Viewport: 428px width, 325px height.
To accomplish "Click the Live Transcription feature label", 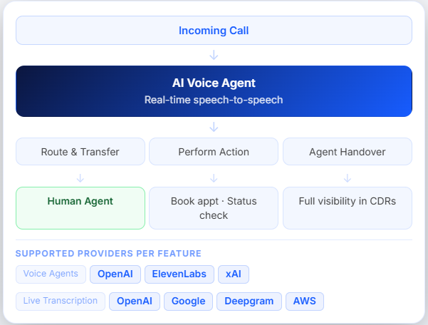I will [61, 301].
